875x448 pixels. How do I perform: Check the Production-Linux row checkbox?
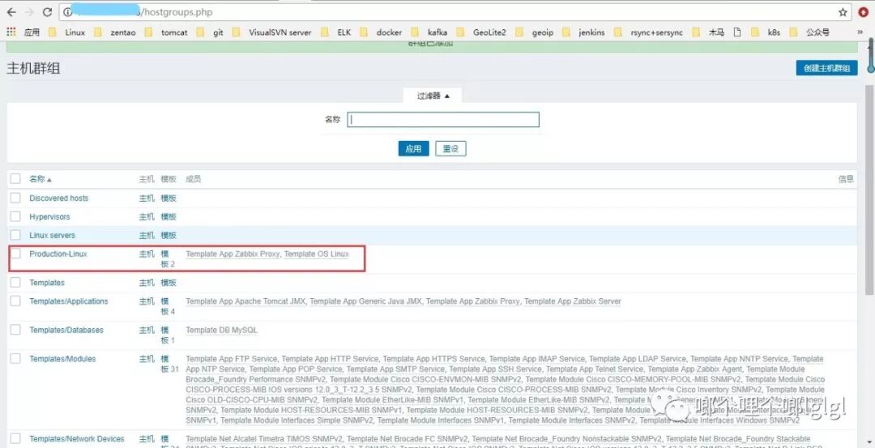coord(15,254)
